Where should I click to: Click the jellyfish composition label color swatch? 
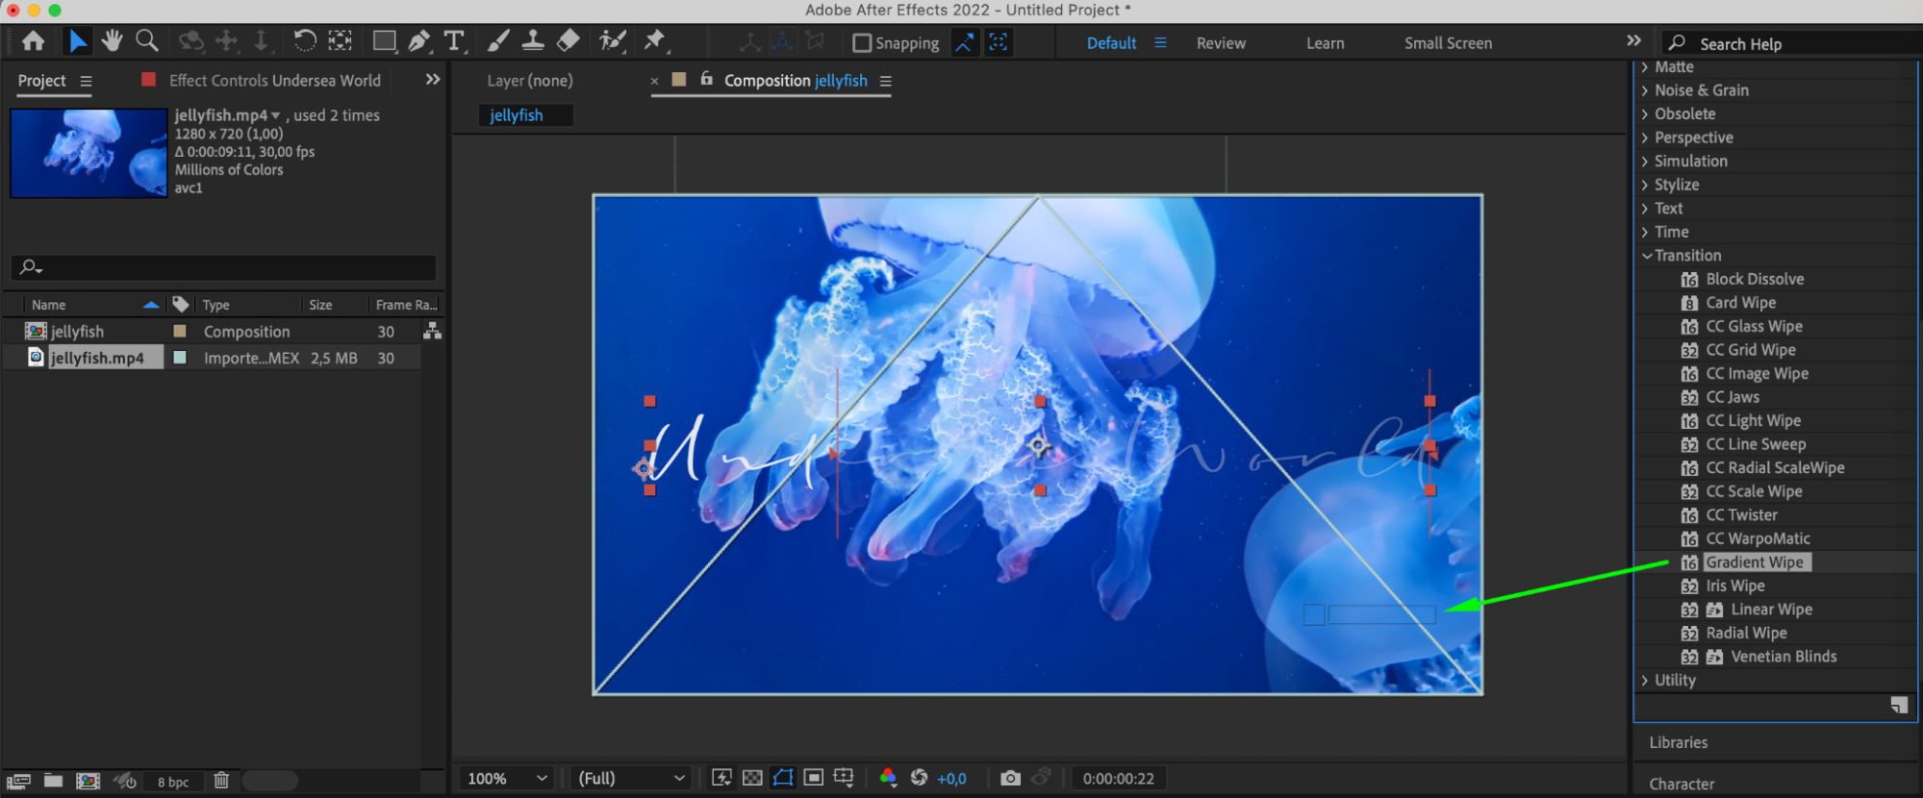(x=180, y=331)
